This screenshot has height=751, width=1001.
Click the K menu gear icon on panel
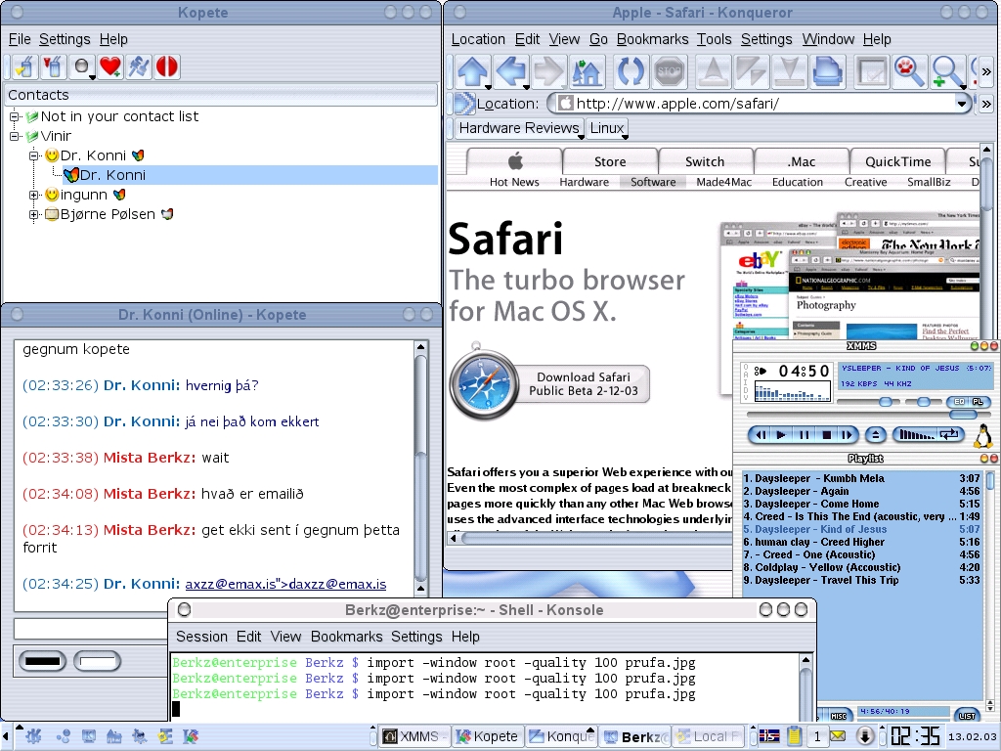(x=33, y=736)
